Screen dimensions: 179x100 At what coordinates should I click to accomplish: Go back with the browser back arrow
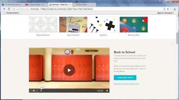[x=4, y=9]
